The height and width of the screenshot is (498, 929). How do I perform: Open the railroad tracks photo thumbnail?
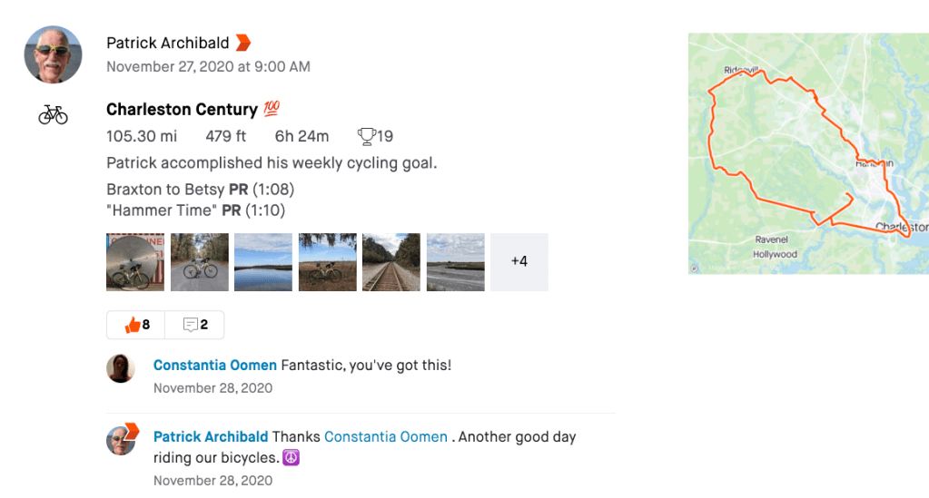tap(391, 262)
